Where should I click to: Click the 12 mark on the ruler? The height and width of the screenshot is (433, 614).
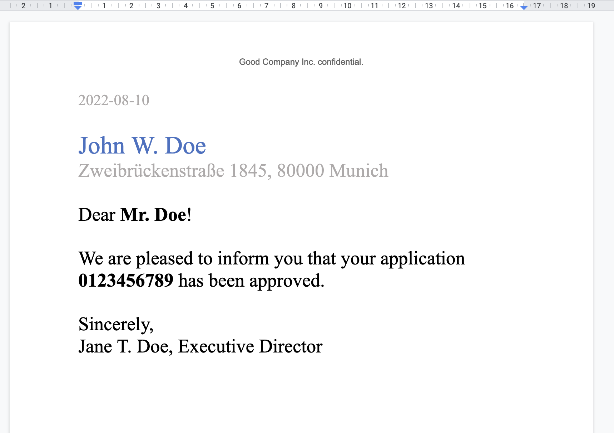point(401,6)
